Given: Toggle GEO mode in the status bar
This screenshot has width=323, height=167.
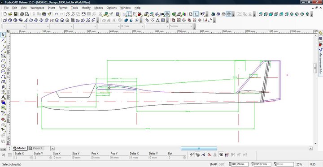Looking at the screenshot, I should click(x=222, y=164).
